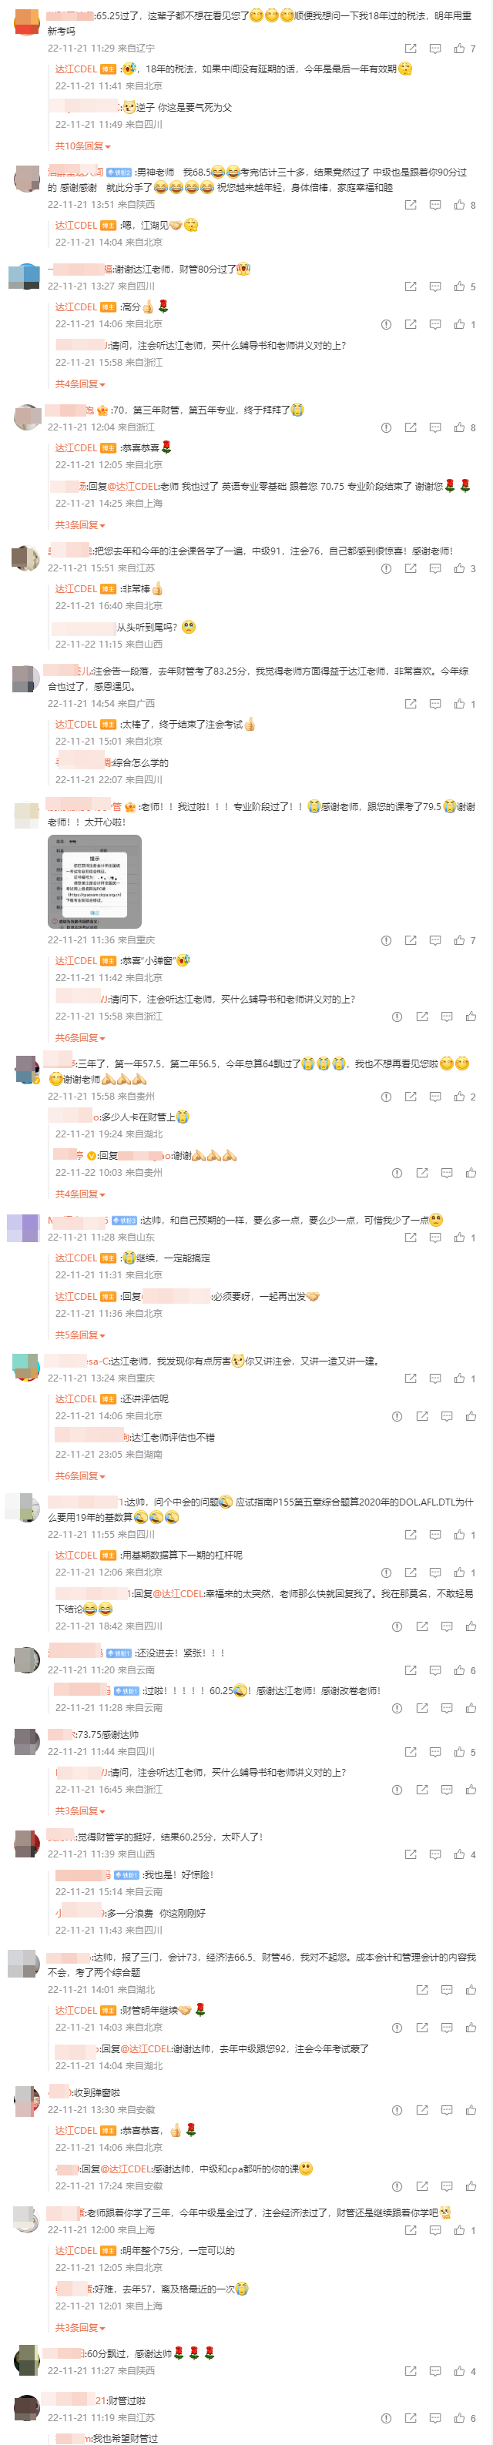Like the 65.25过了 comment with 7 likes
Image resolution: width=493 pixels, height=2445 pixels.
tap(459, 49)
